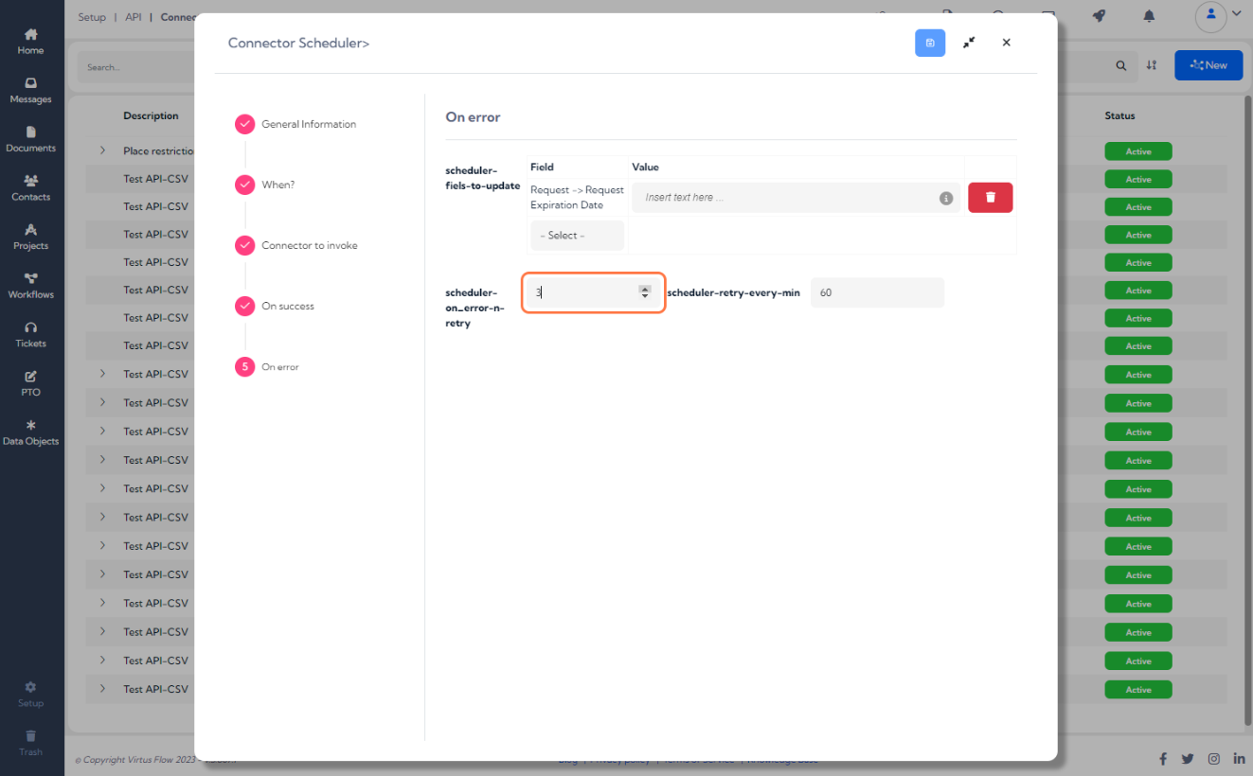Delete the Request Expiration Date field row

991,197
